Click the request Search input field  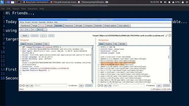point(50,85)
